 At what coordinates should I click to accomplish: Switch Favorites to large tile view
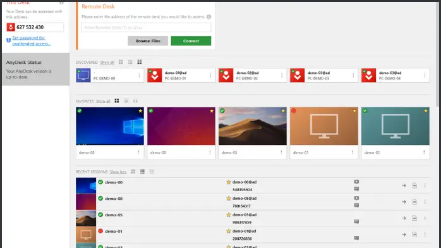click(117, 101)
